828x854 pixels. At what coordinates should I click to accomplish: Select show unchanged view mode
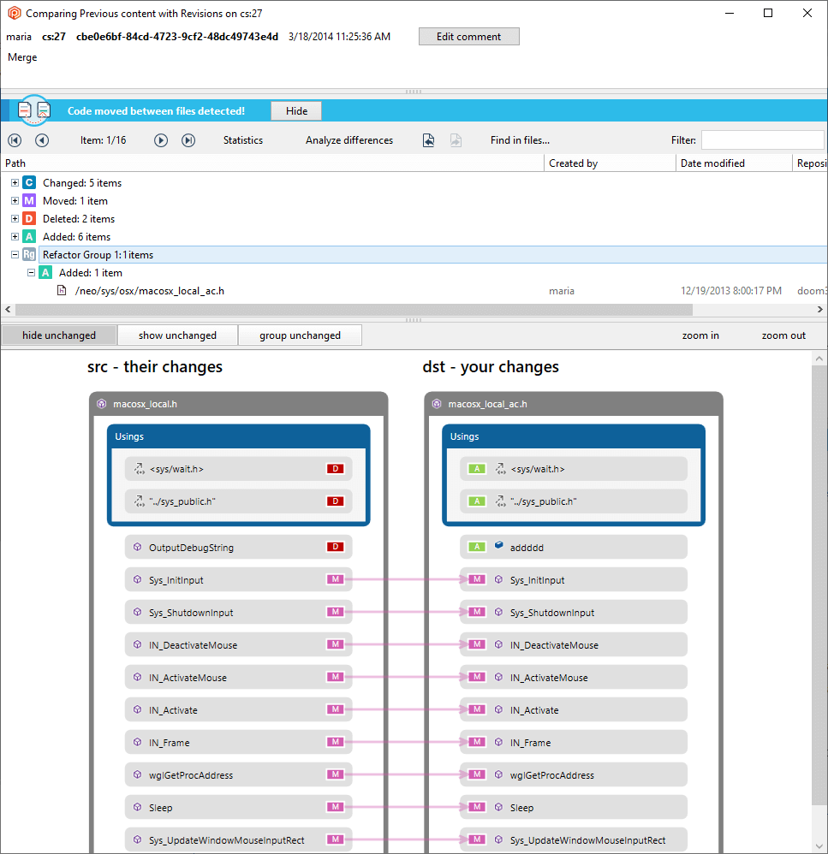(x=178, y=335)
